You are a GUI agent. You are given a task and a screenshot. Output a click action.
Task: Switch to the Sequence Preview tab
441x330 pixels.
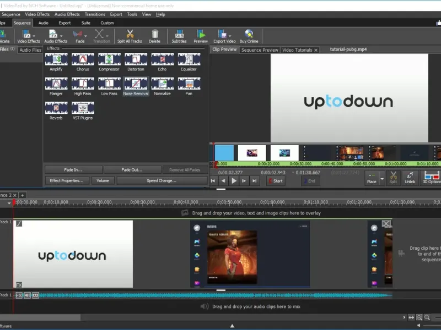259,50
